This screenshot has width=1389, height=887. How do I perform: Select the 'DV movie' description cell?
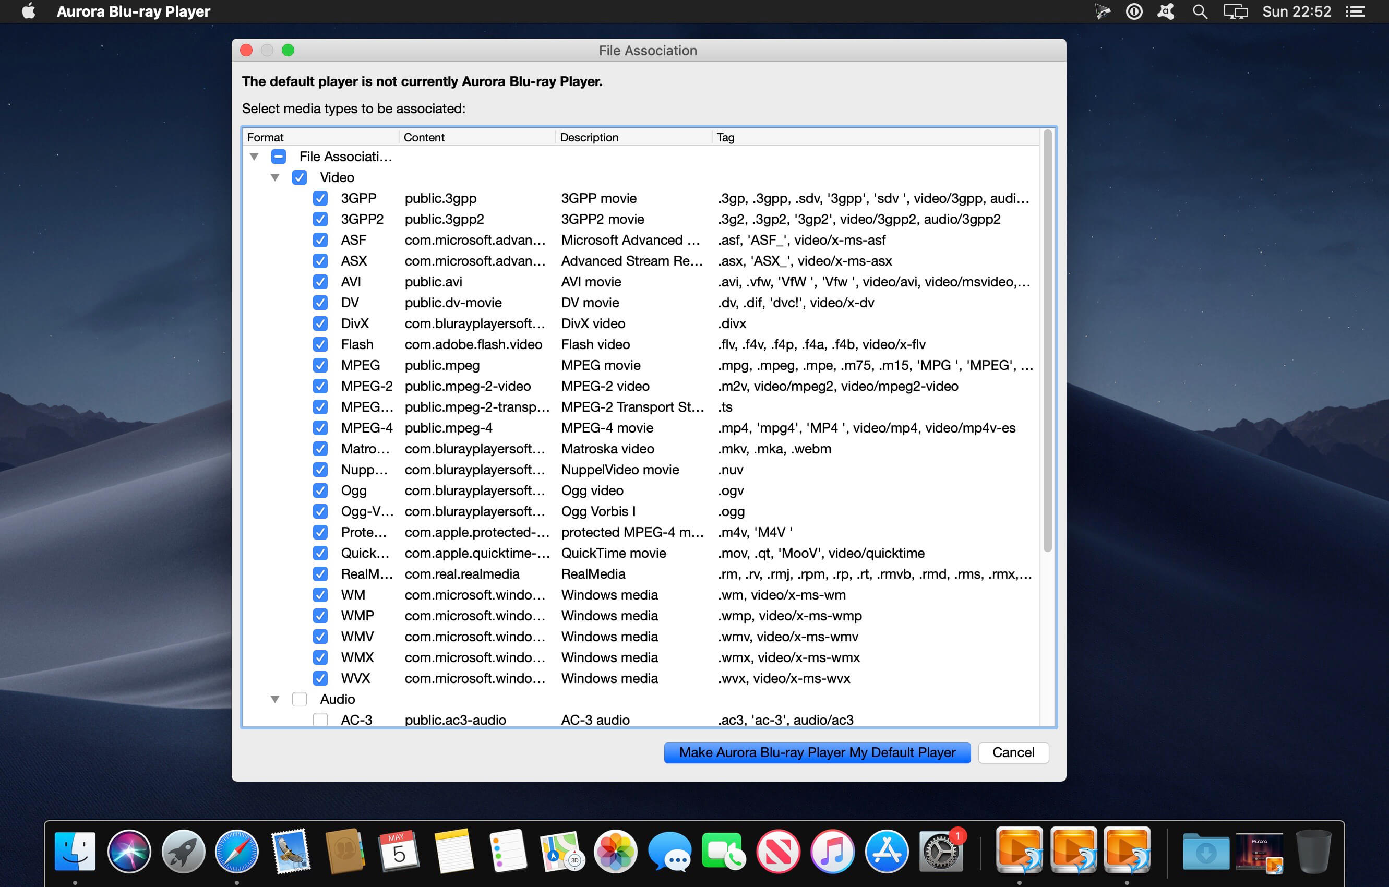tap(590, 303)
